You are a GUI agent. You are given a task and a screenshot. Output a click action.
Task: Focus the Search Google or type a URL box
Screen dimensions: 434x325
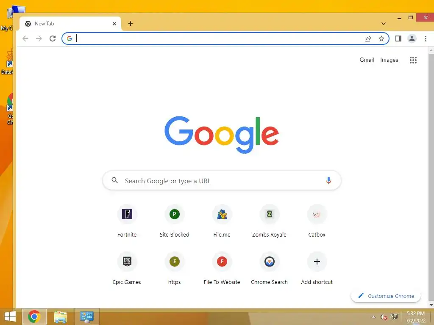[x=222, y=180]
